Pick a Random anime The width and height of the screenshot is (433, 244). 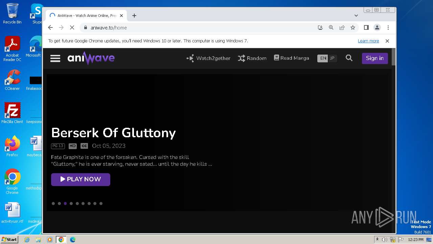point(252,58)
